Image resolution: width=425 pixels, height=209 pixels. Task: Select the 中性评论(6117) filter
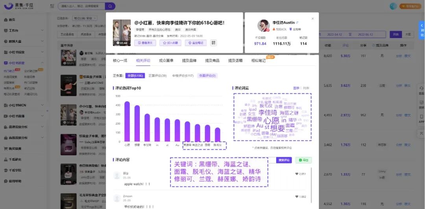(x=183, y=76)
